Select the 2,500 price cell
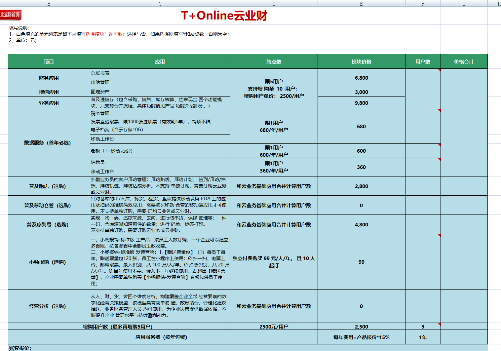This screenshot has width=501, height=351. coord(362,327)
